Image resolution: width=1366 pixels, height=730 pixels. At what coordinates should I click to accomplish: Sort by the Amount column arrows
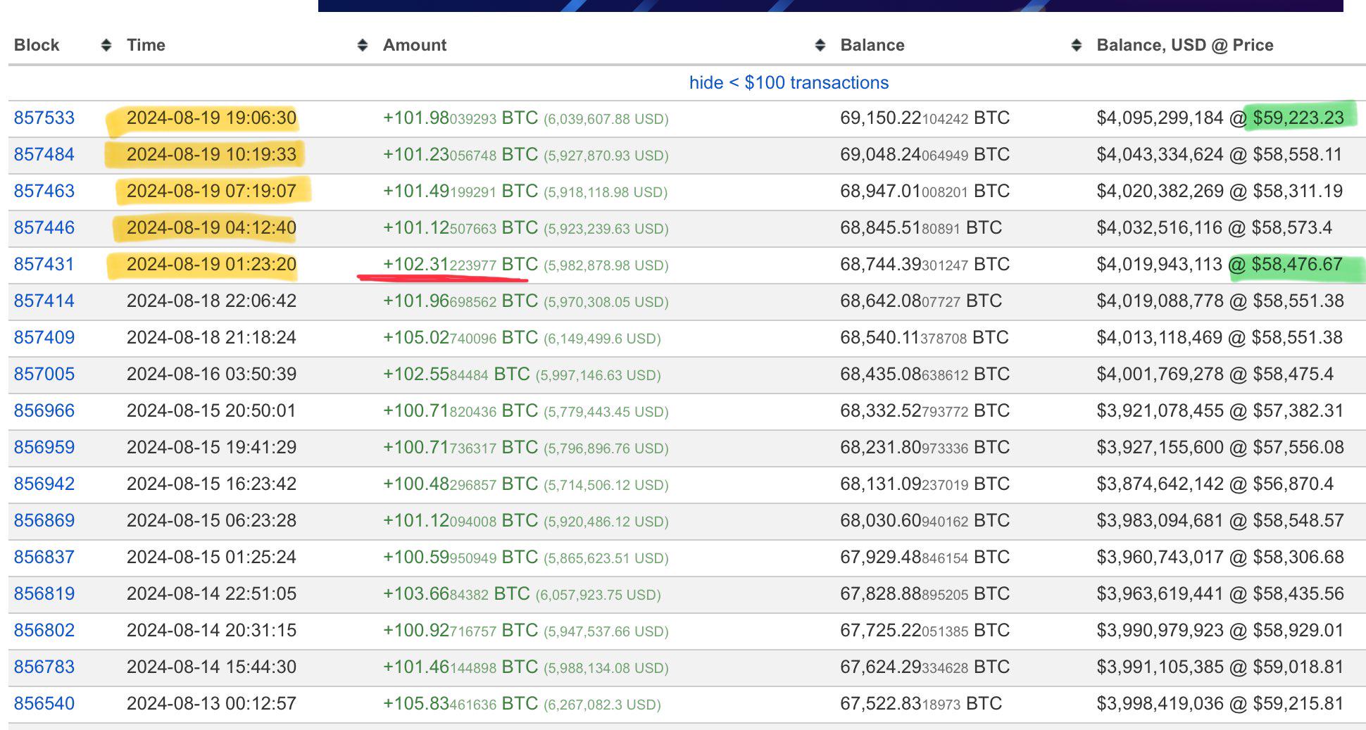point(820,45)
